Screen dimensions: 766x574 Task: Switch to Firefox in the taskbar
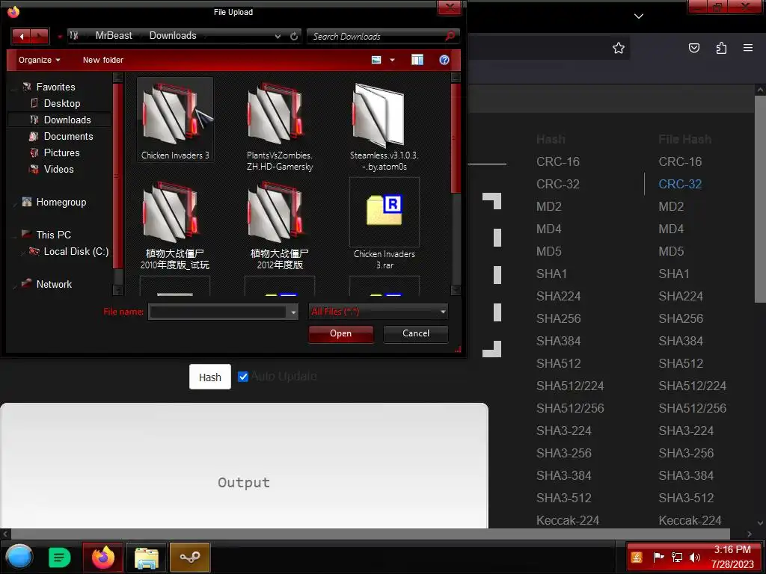click(x=102, y=557)
